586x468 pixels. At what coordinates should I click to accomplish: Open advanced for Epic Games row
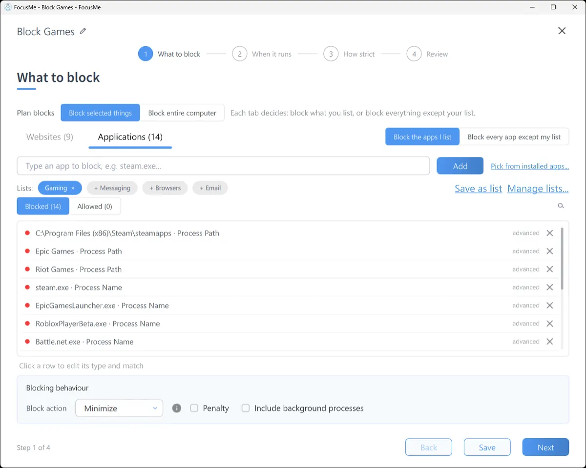(526, 251)
